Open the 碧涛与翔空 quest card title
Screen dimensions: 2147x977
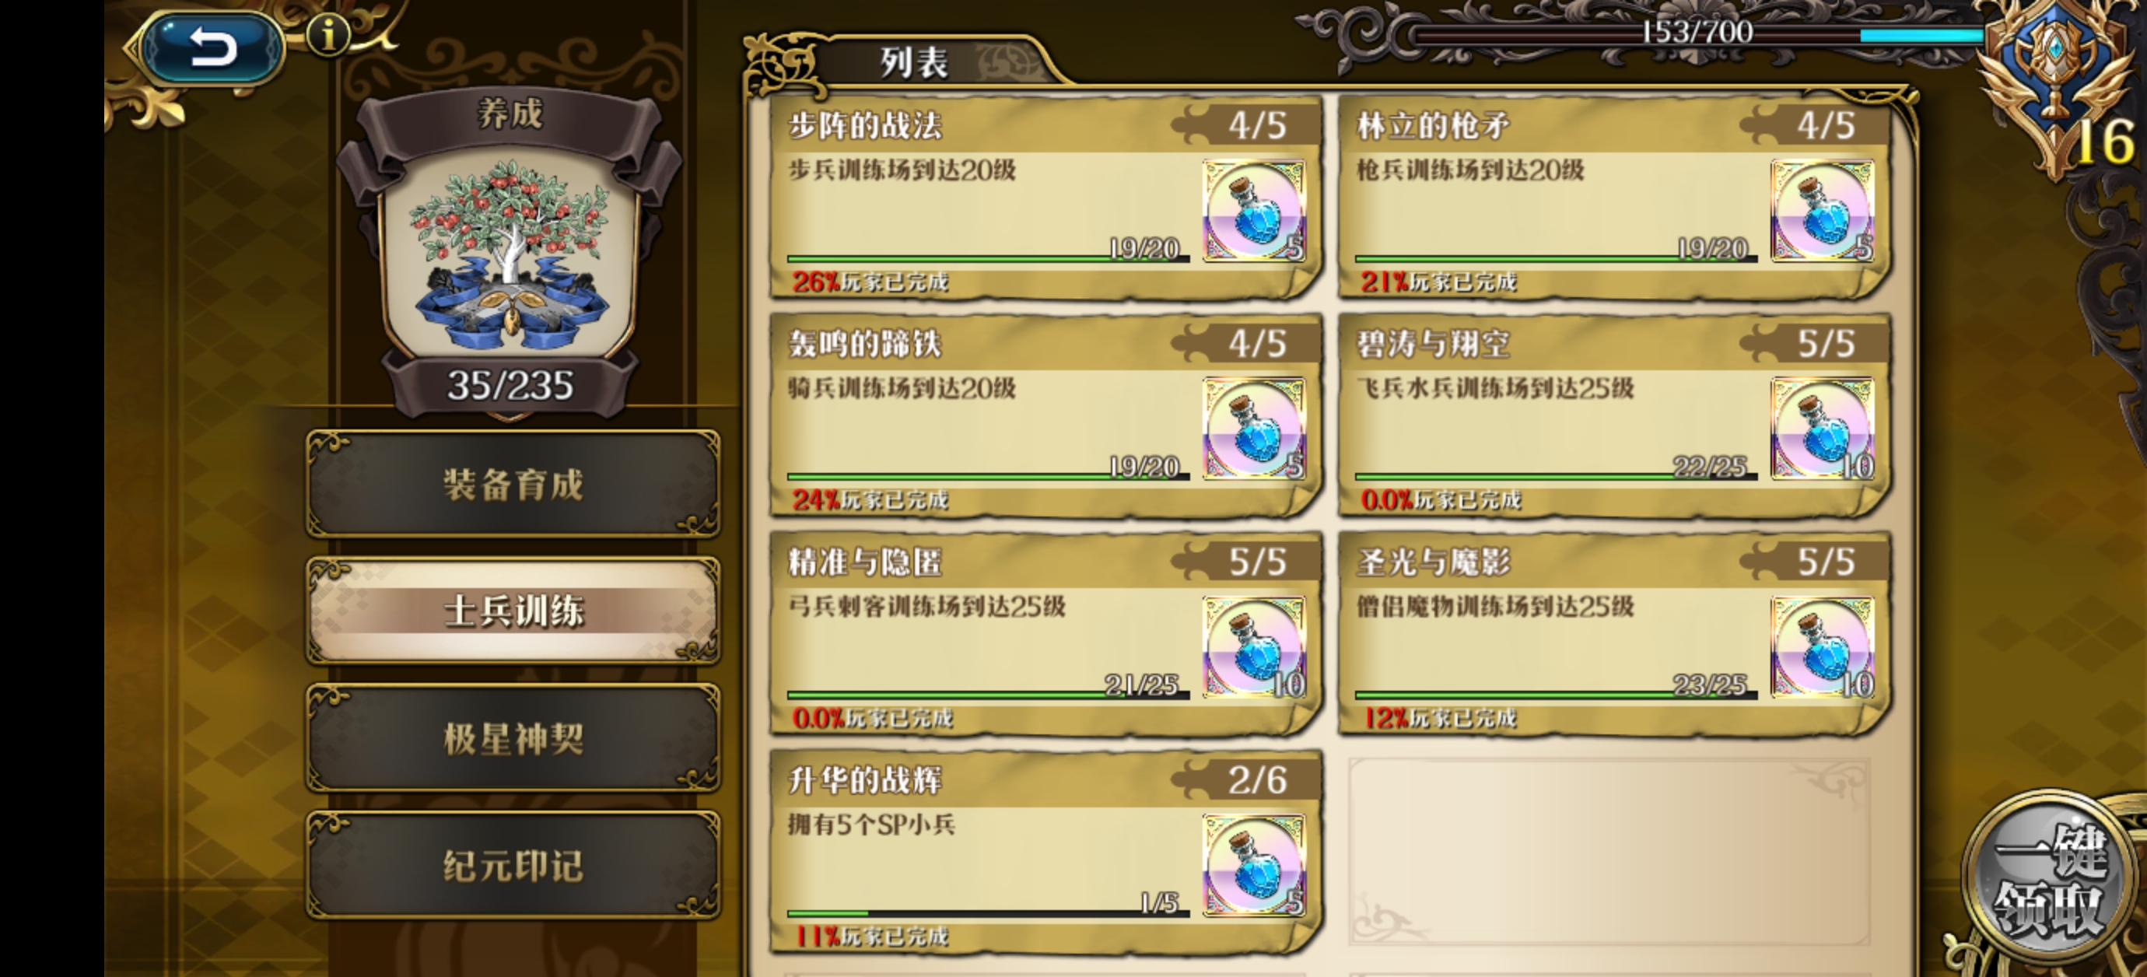pos(1433,344)
